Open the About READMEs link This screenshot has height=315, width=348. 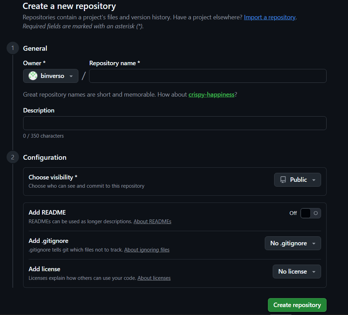[x=152, y=222]
